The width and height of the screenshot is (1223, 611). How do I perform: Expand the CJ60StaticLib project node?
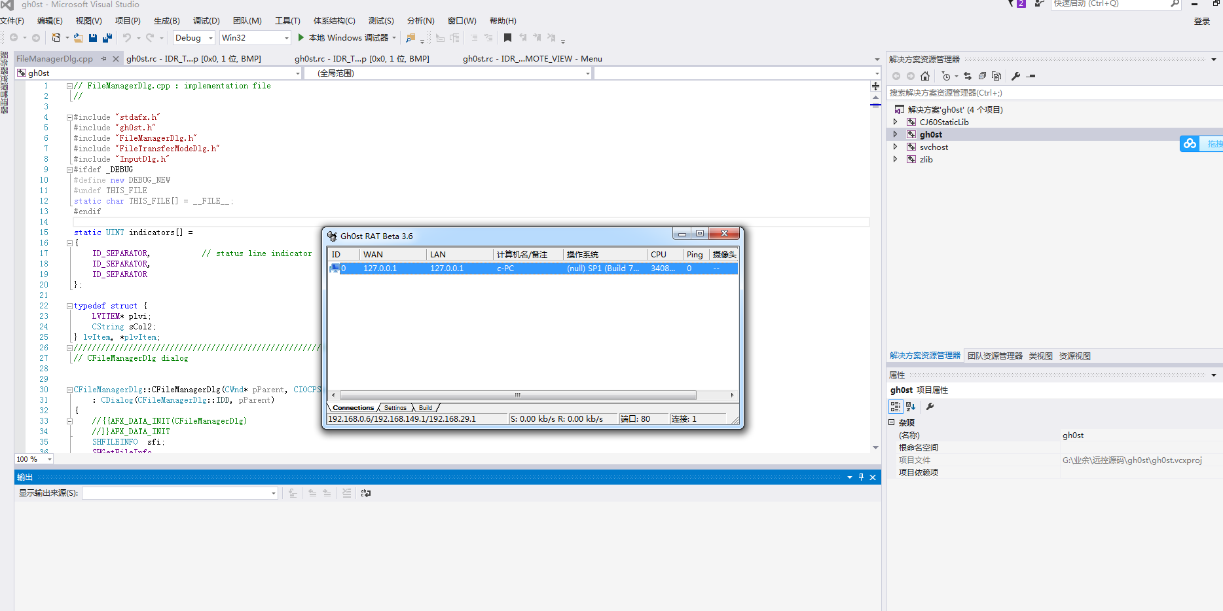(x=895, y=122)
